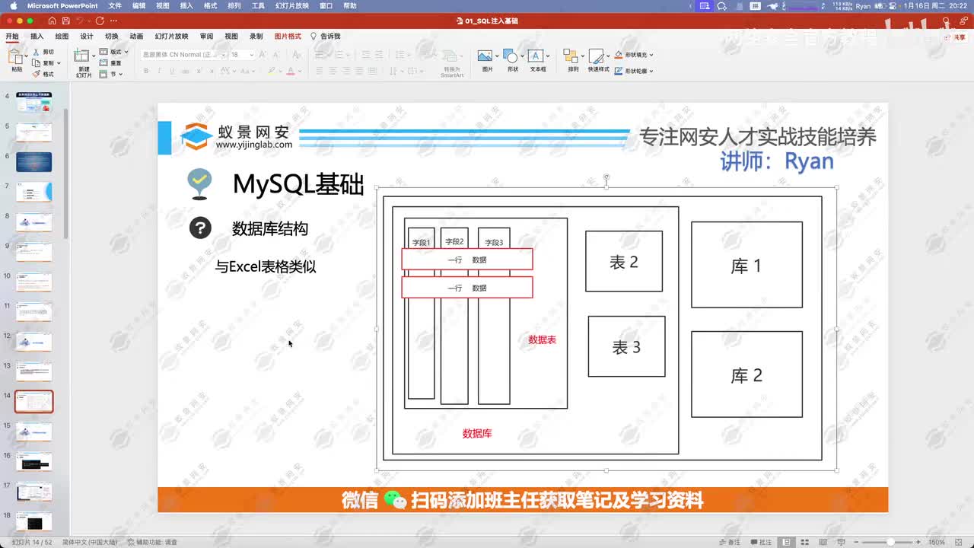Open the 图片格式 ribbon tab

tap(288, 36)
